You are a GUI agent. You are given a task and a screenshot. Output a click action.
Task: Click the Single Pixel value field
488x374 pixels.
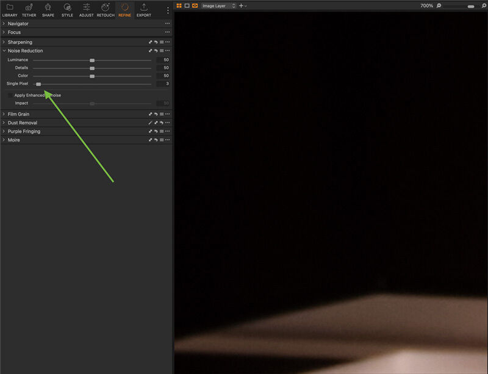163,84
